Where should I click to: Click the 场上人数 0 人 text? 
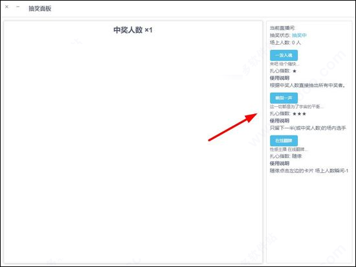coord(285,43)
